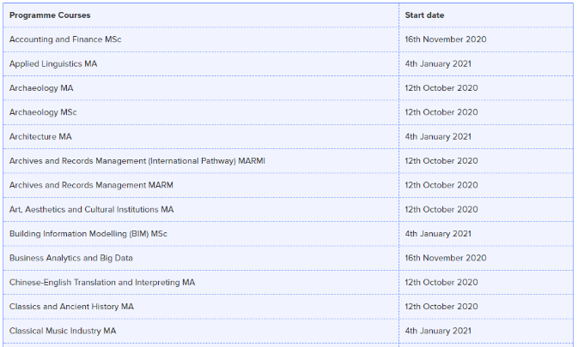Click start date for Classical Music Industry MA

tap(438, 331)
